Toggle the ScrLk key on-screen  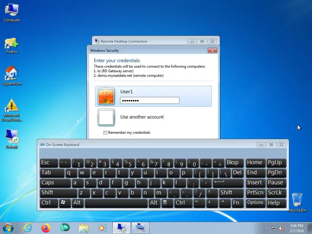[276, 193]
